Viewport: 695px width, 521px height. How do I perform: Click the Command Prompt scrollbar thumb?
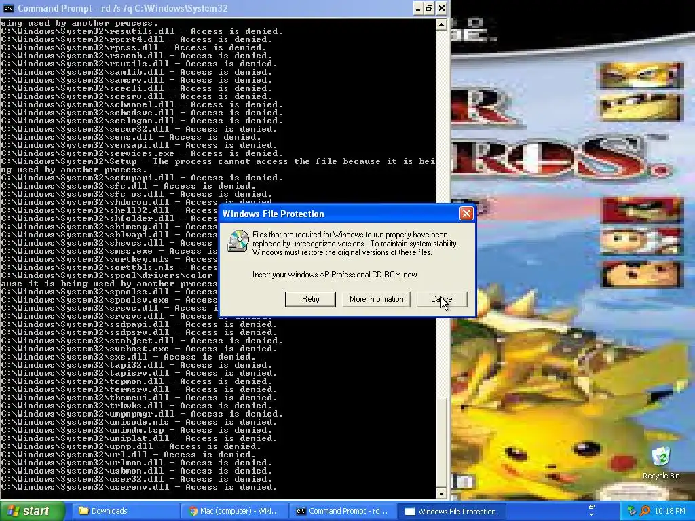tap(441, 442)
